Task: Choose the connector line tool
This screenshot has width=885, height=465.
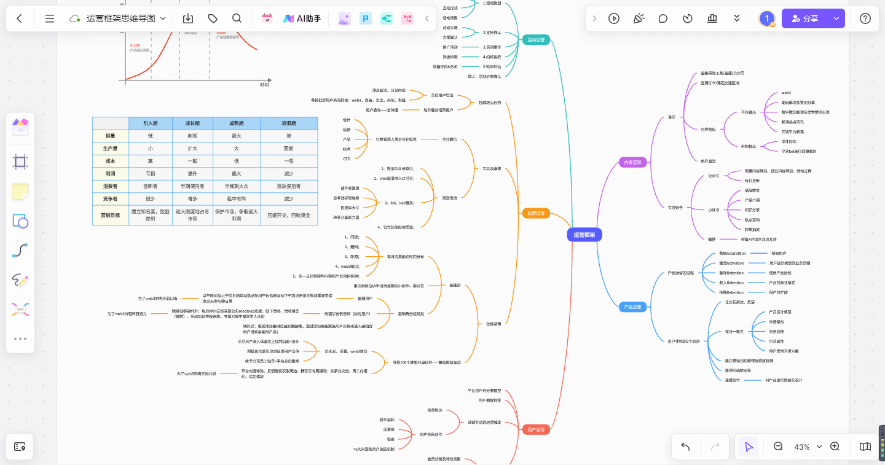Action: [x=20, y=251]
